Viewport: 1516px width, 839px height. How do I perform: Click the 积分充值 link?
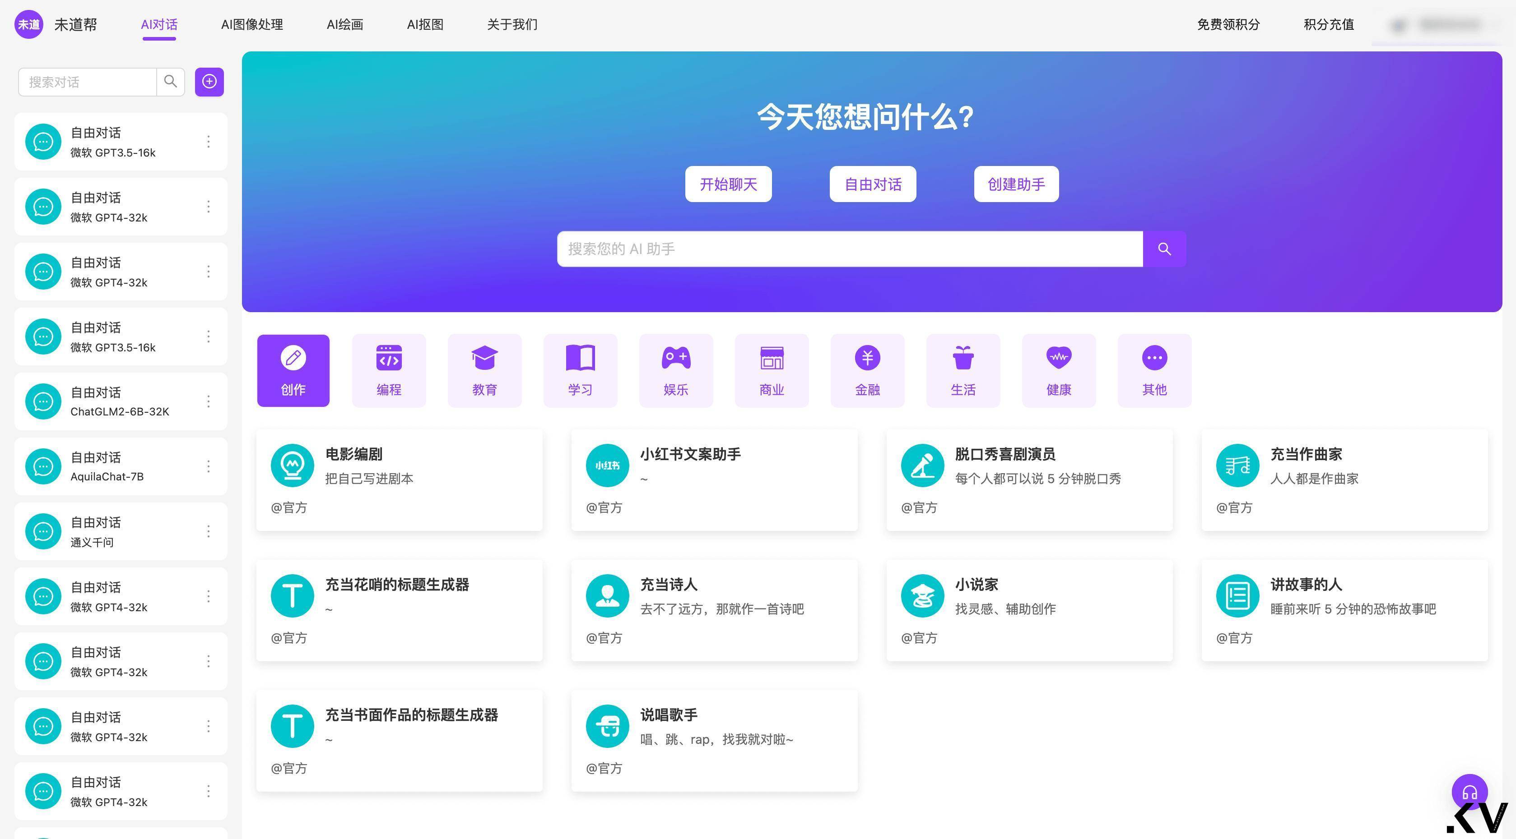[1329, 25]
